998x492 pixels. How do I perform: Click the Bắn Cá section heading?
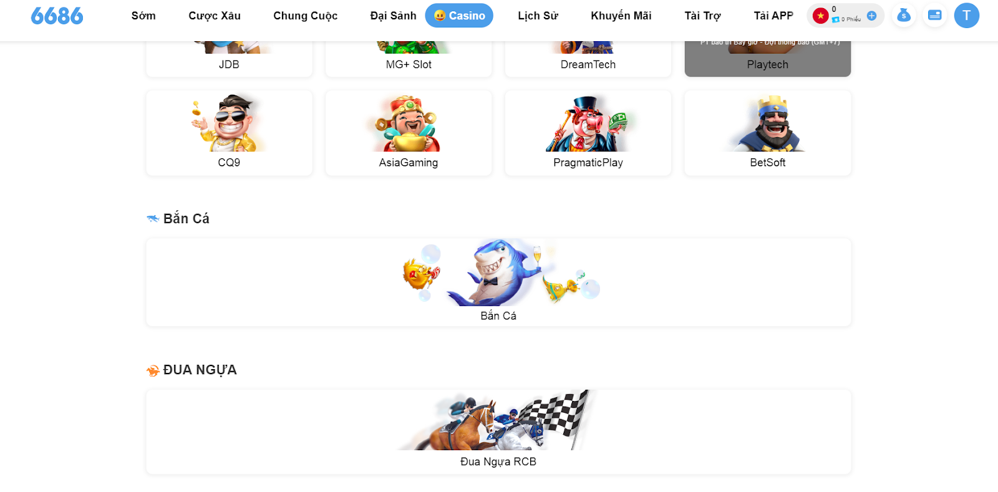point(186,218)
